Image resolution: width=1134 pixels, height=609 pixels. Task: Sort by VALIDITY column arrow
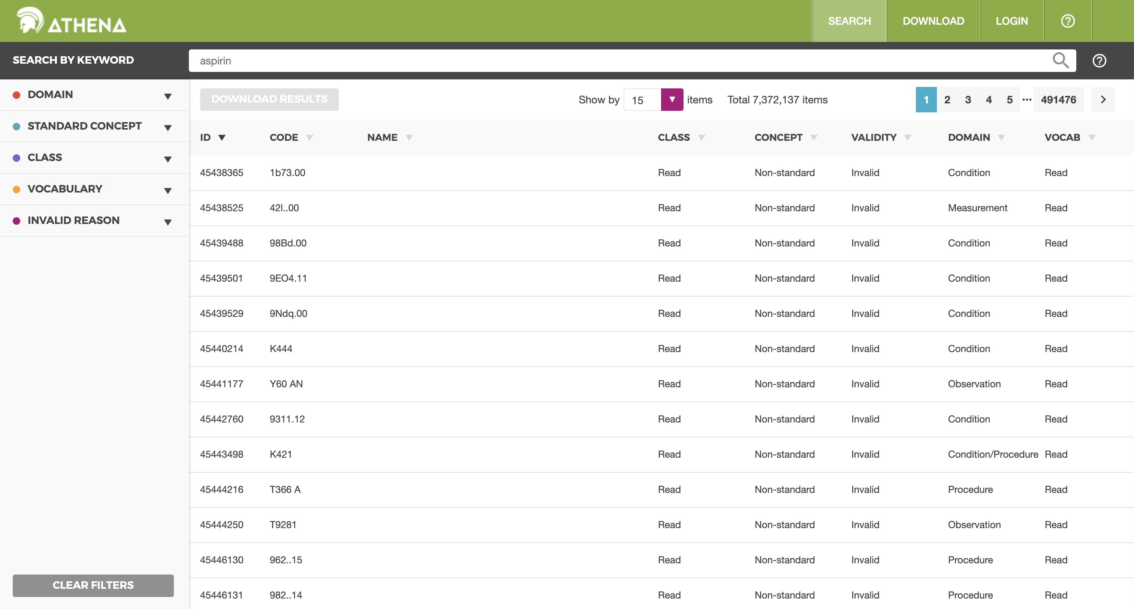point(907,138)
